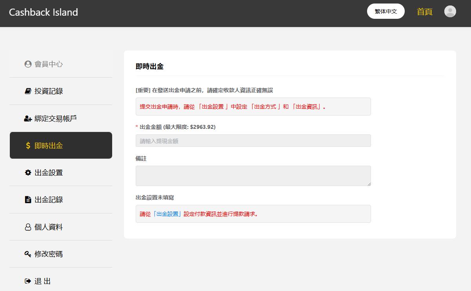
Task: Open 投資記錄 menu item
Action: click(x=61, y=91)
